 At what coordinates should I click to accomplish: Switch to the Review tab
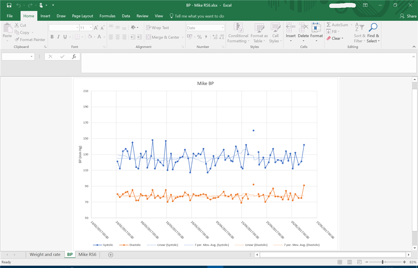tap(142, 16)
